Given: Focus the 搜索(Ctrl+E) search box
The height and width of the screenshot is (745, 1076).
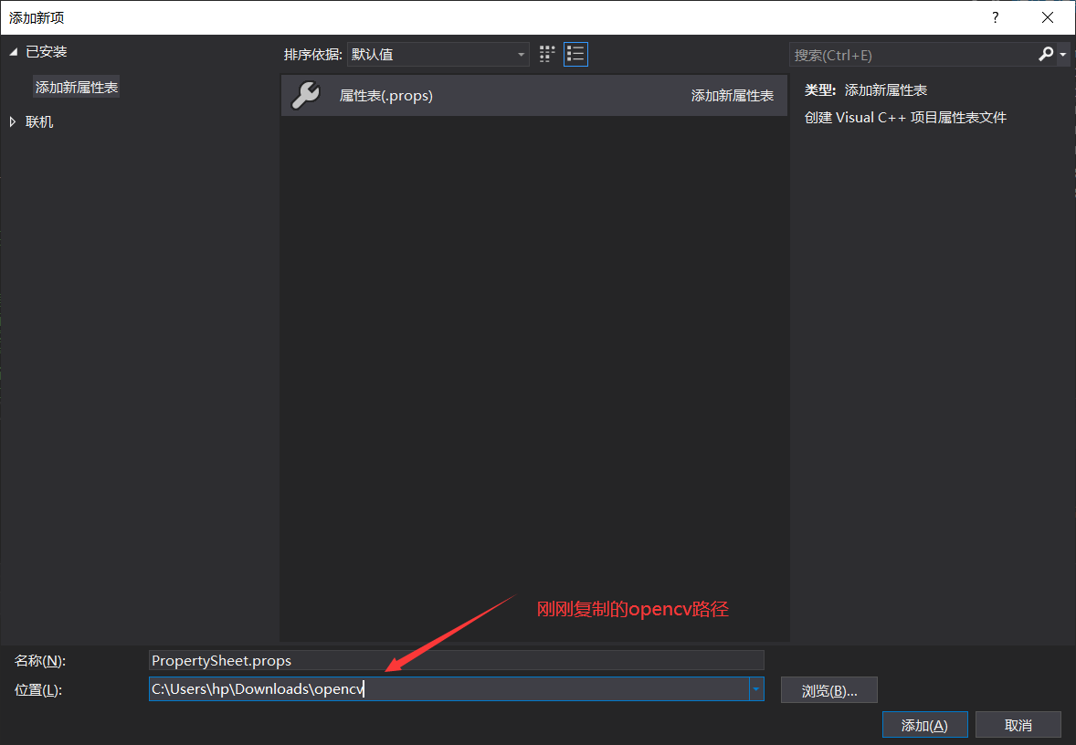Looking at the screenshot, I should point(912,55).
